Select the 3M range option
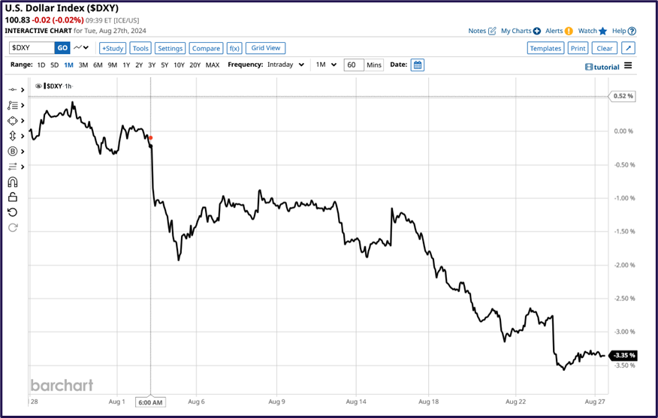The height and width of the screenshot is (418, 658). click(83, 65)
